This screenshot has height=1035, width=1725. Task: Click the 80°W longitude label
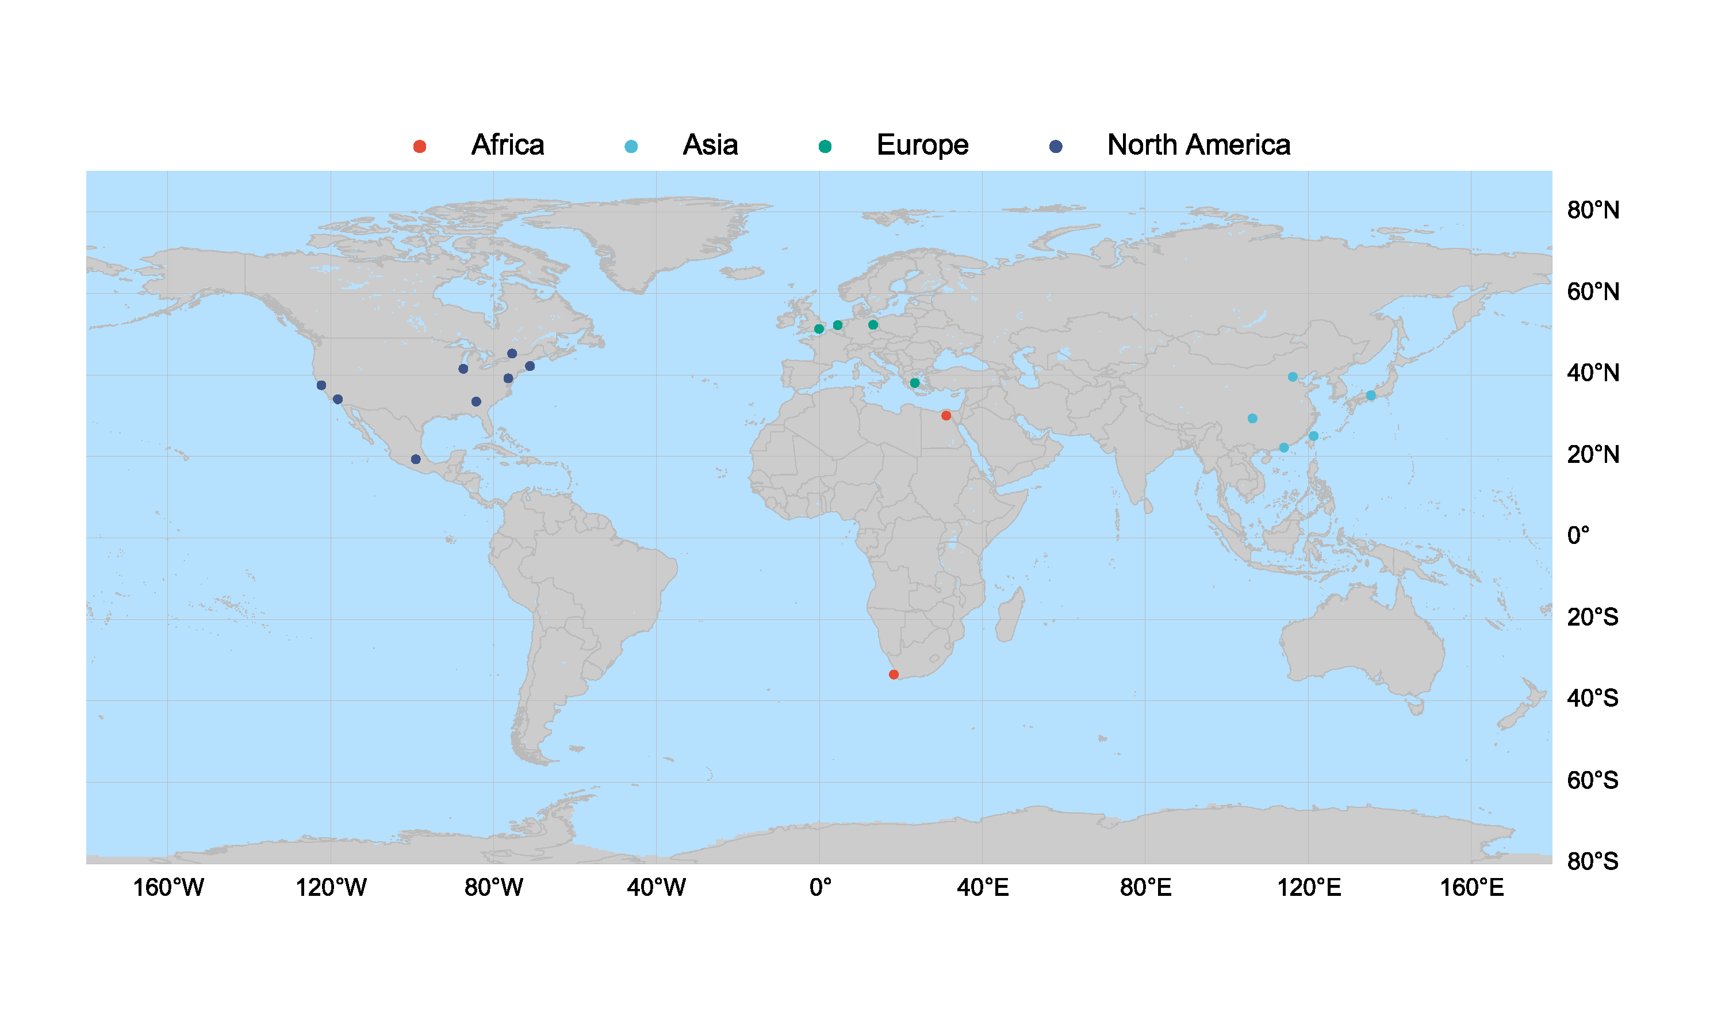[494, 888]
